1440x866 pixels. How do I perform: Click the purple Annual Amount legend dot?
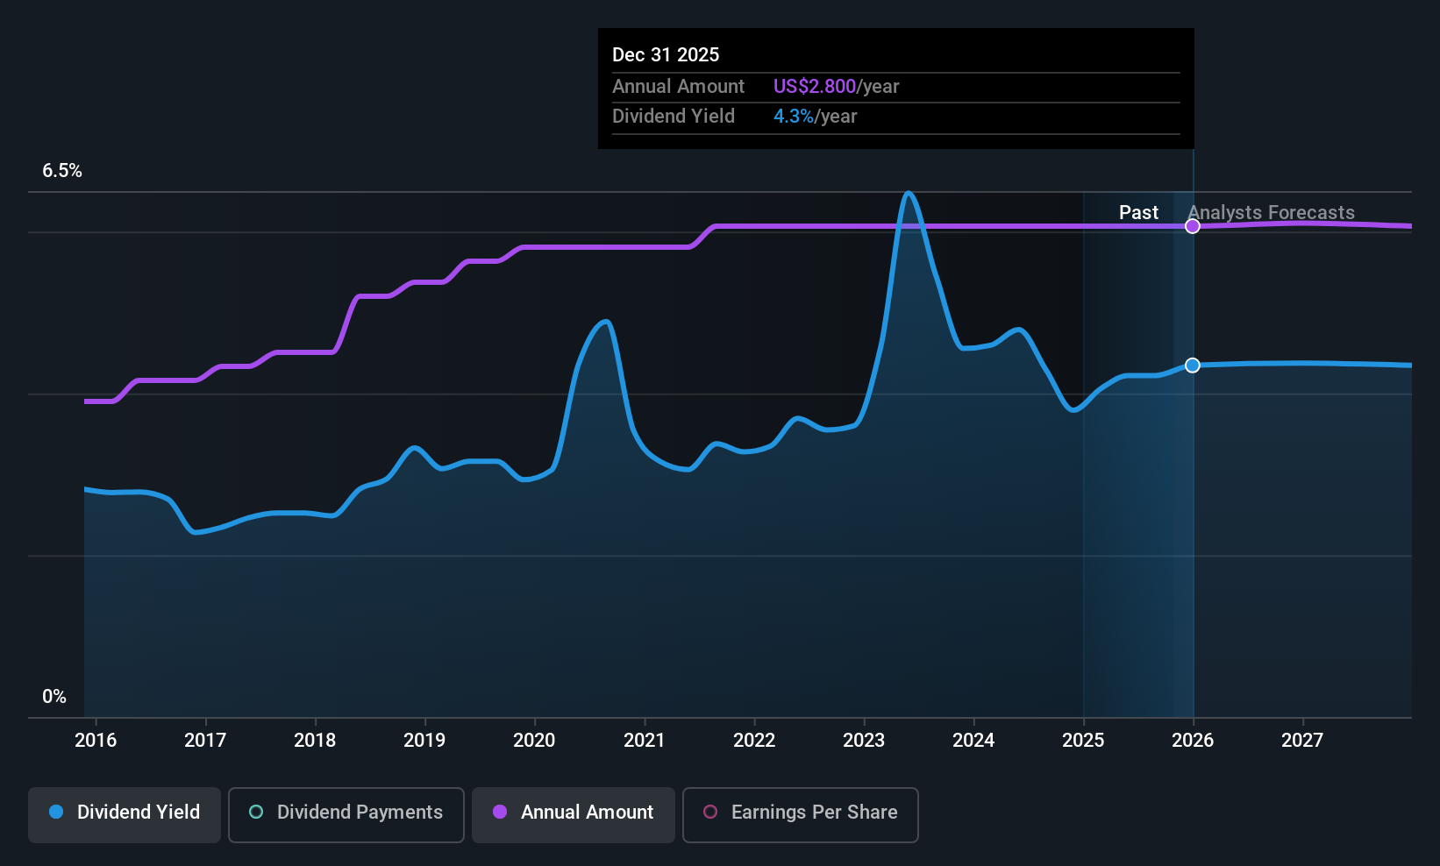click(x=499, y=813)
